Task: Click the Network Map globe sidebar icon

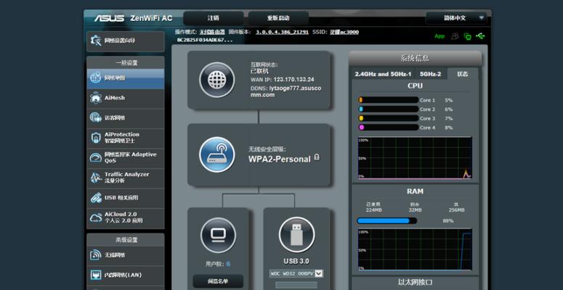Action: click(95, 78)
